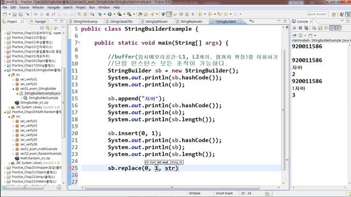This screenshot has height=197, width=351.
Task: Click Remove All Terminated Launches in Console
Action: point(306,28)
